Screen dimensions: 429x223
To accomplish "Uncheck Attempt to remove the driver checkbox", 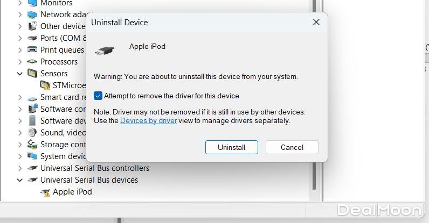I will coord(98,96).
